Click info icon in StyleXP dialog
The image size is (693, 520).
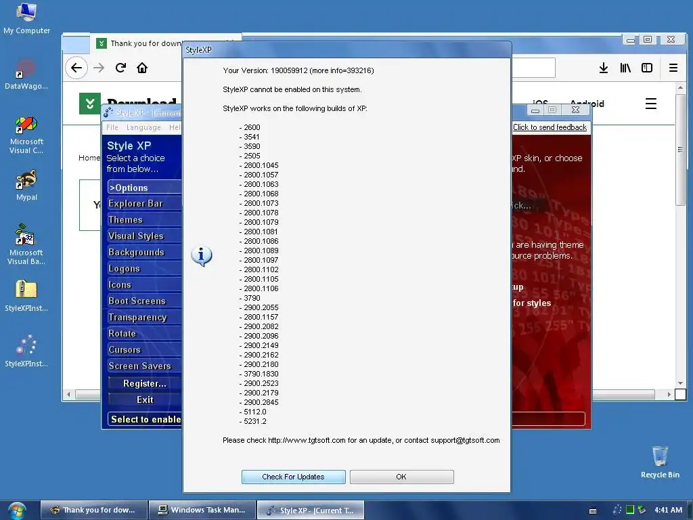[202, 255]
